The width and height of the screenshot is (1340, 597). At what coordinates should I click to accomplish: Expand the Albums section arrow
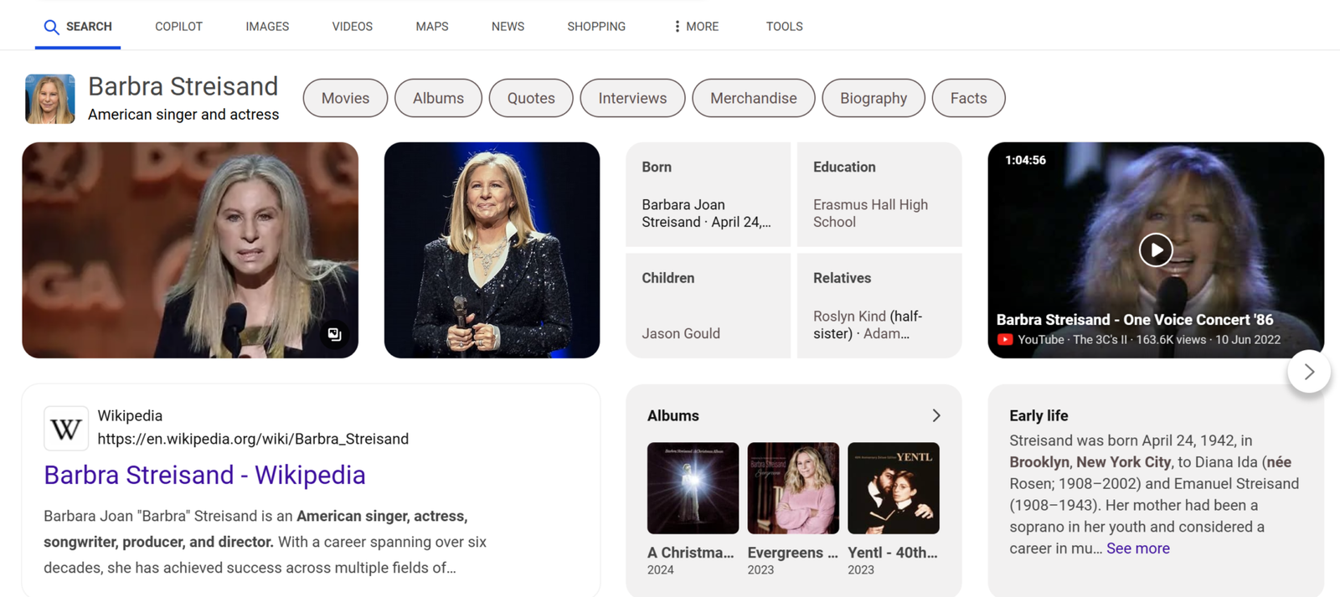point(936,415)
